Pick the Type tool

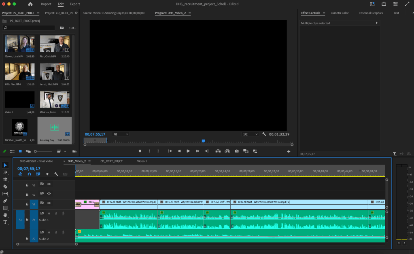5,222
